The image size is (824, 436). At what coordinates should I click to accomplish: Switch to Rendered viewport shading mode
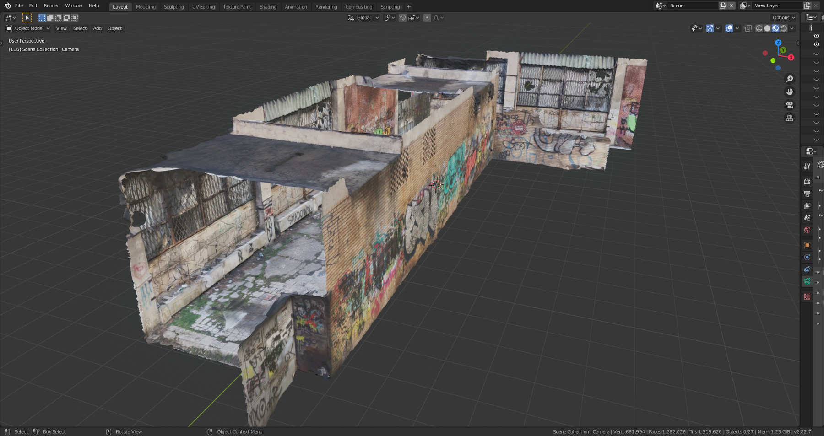tap(783, 28)
